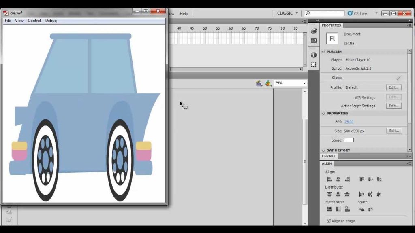
Task: Open the Properties panel options menu
Action: [x=409, y=25]
